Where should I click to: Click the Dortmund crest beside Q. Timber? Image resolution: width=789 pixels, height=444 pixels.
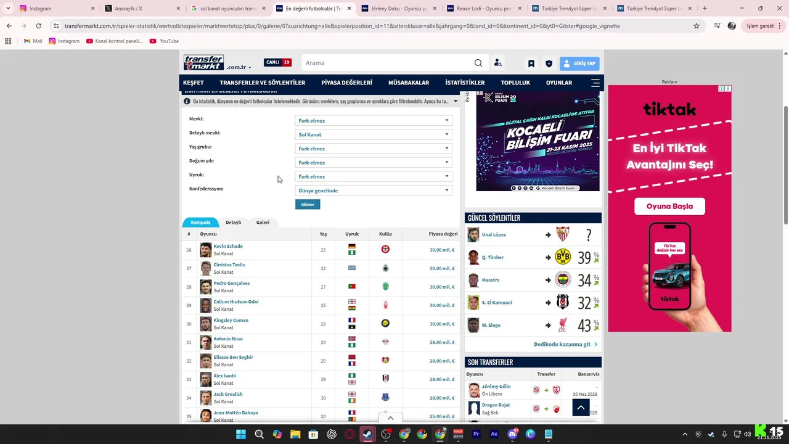tap(563, 257)
